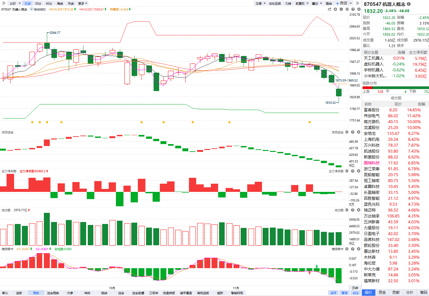The width and height of the screenshot is (429, 296).
Task: Open settings gear of 成交额 volume panel
Action: click(347, 210)
